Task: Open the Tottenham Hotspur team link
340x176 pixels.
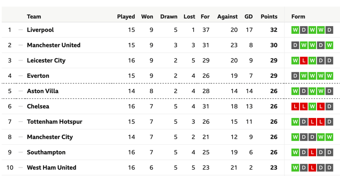Action: (x=54, y=122)
